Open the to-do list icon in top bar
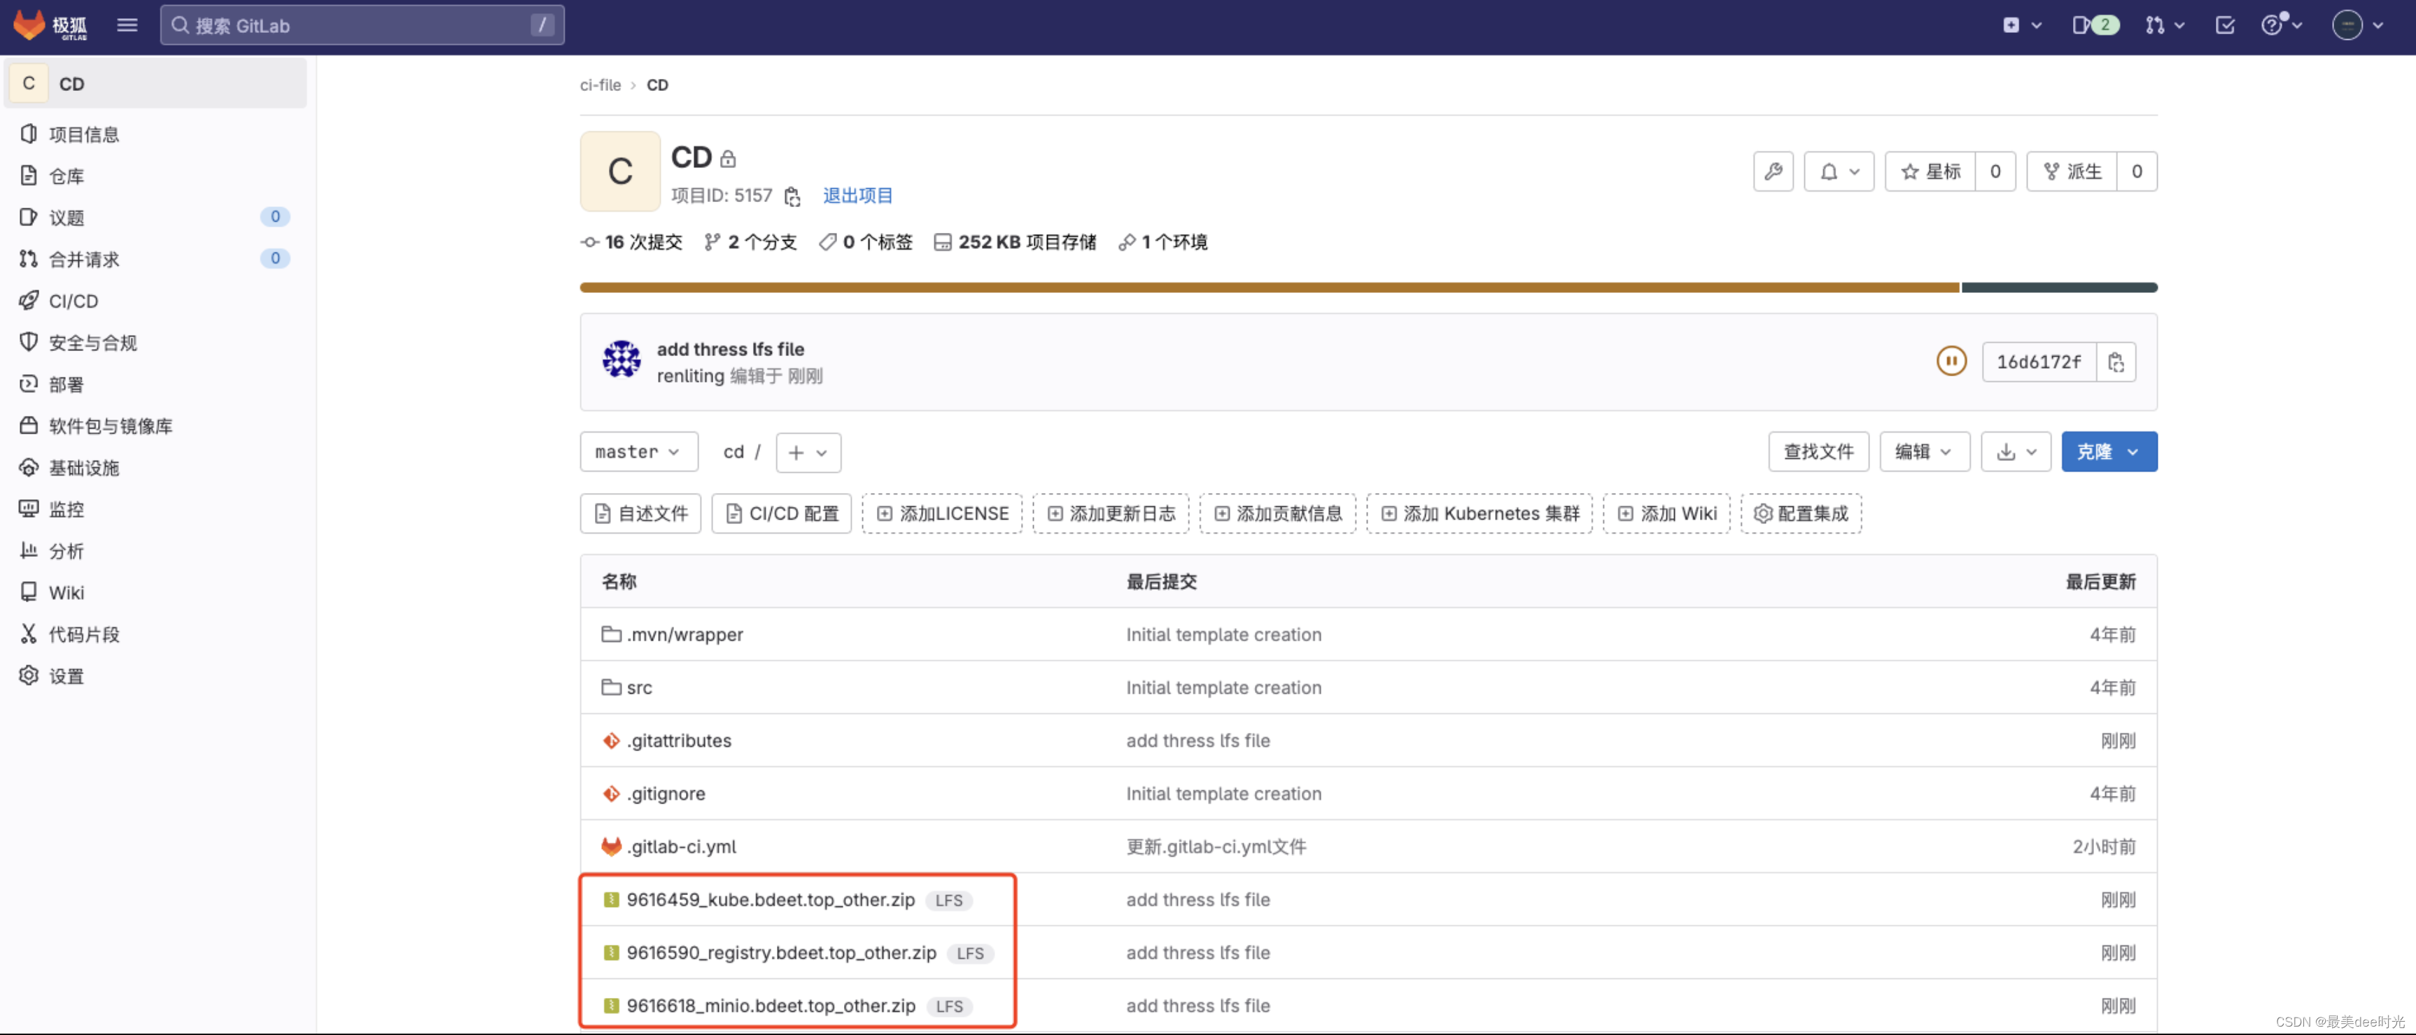This screenshot has width=2416, height=1035. (x=2225, y=25)
